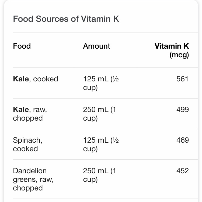This screenshot has height=202, width=202.
Task: Click 'greens, raw,' text in Dandelion row
Action: coord(33,179)
